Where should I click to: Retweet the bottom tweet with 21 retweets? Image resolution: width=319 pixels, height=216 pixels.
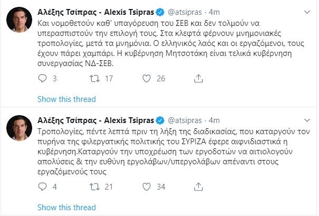point(95,186)
